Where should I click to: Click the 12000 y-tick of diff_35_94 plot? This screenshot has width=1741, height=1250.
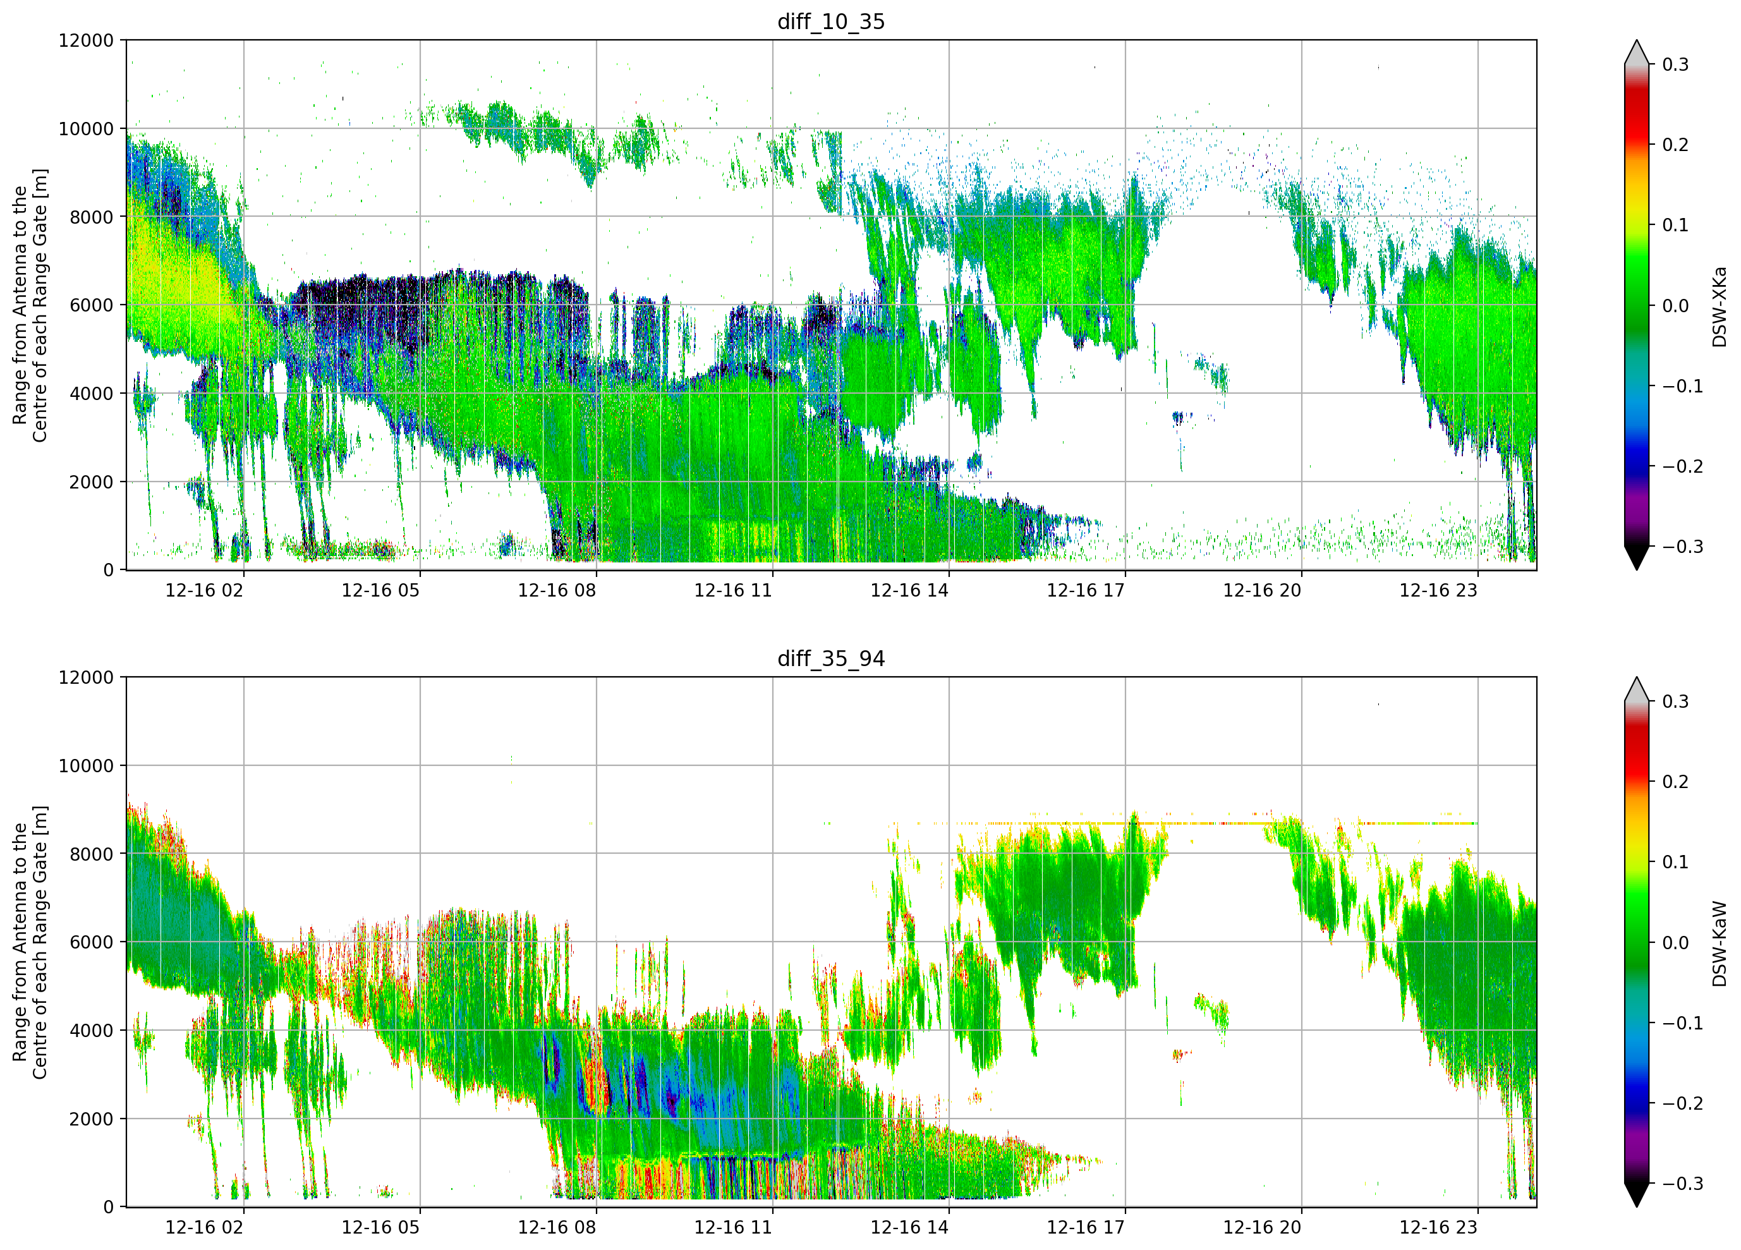pos(86,678)
